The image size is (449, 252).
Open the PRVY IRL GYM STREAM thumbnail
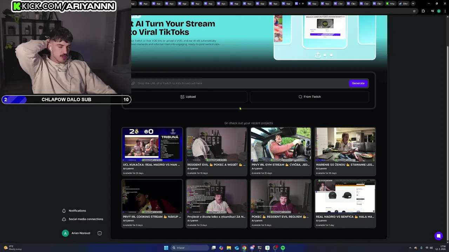point(281,145)
